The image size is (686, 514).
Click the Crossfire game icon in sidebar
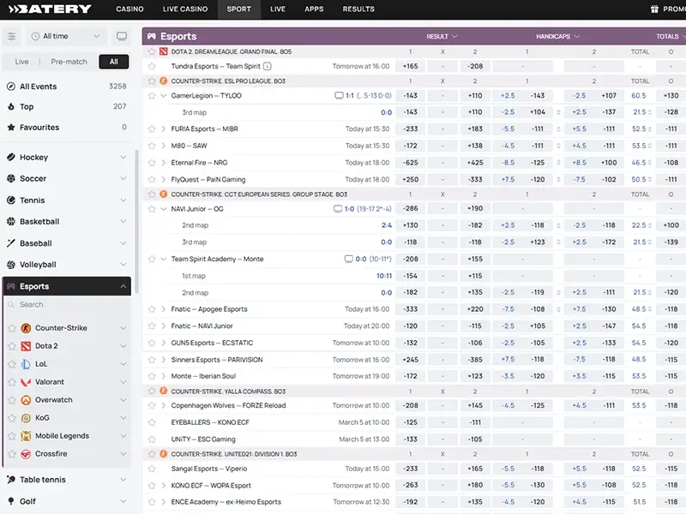click(26, 454)
